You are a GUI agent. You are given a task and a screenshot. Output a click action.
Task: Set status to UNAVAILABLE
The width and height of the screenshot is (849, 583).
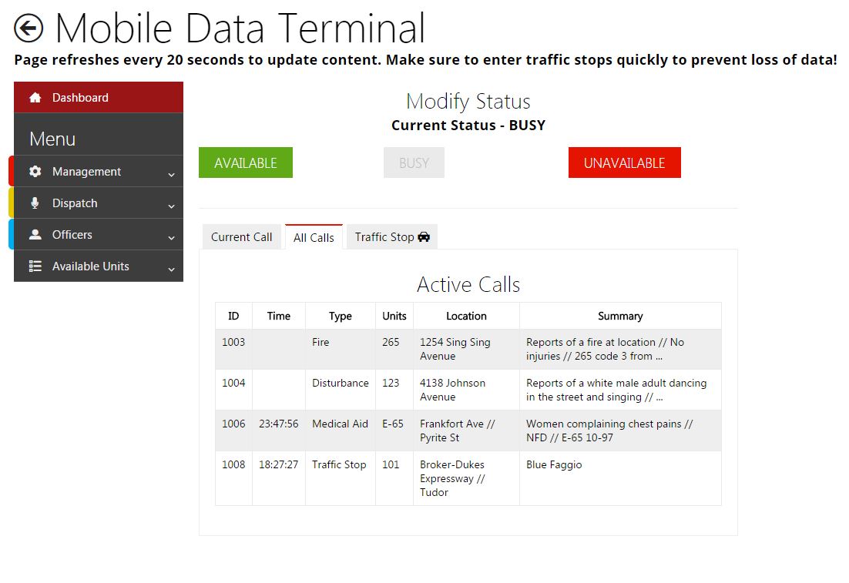click(x=624, y=163)
